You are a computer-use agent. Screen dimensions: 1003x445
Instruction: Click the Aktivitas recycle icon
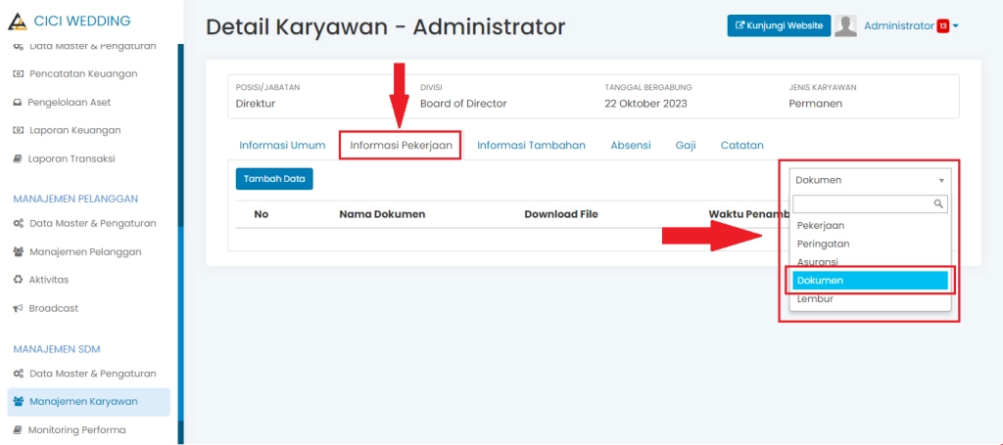tap(18, 280)
